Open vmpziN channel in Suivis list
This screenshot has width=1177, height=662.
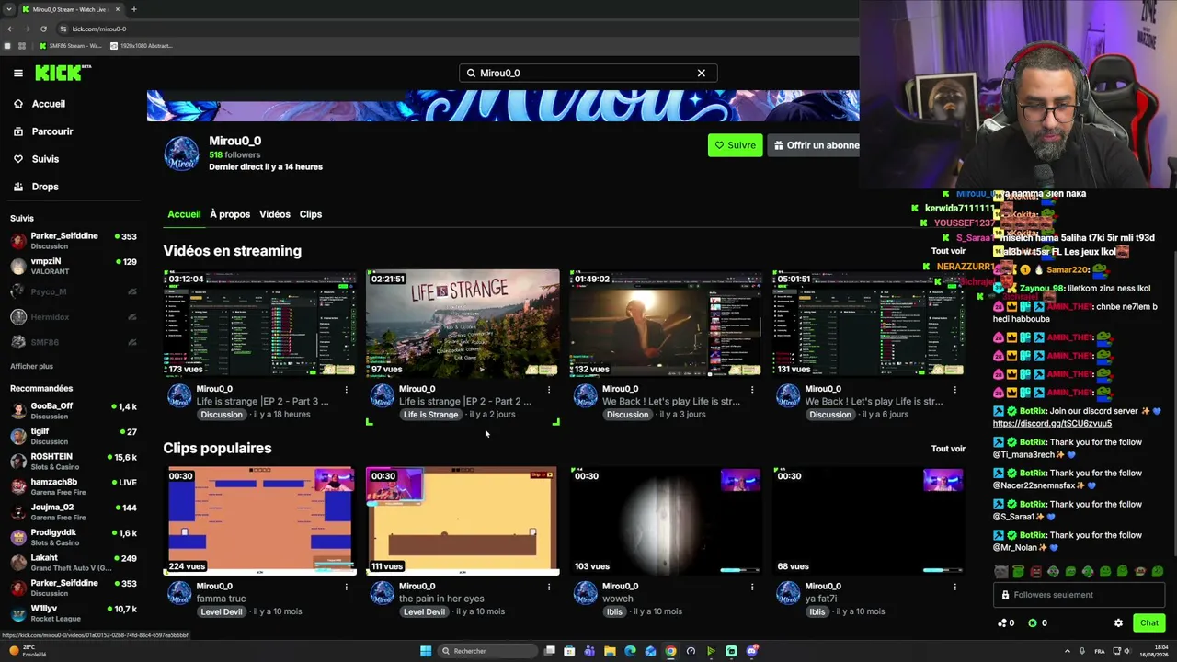pyautogui.click(x=74, y=267)
